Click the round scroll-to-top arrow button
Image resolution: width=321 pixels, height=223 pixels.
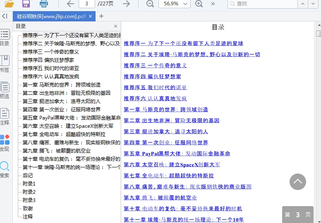pyautogui.click(x=298, y=182)
